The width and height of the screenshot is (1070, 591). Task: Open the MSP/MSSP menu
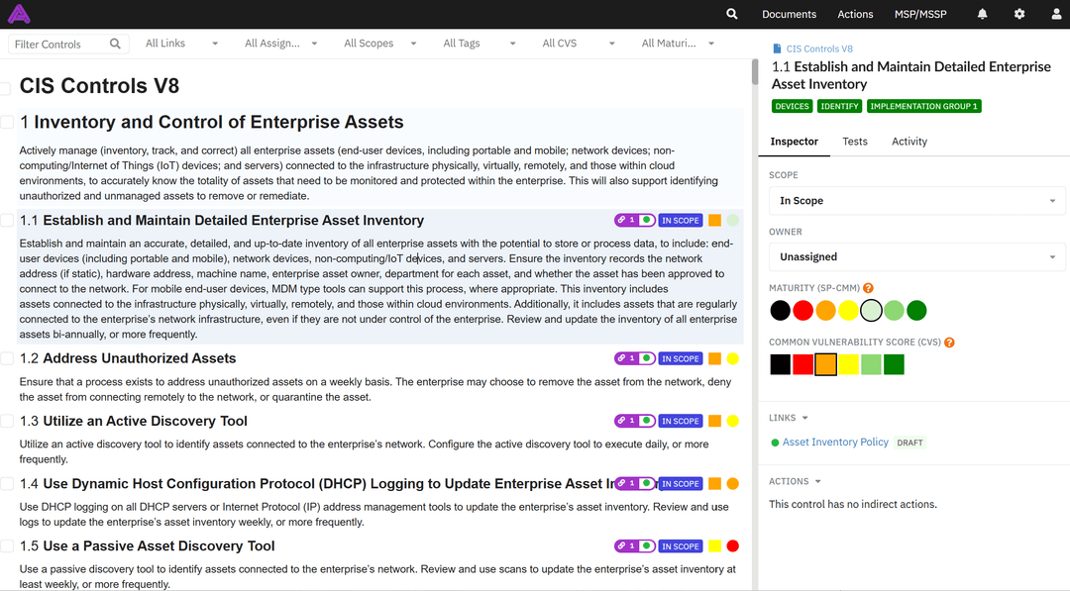(920, 14)
